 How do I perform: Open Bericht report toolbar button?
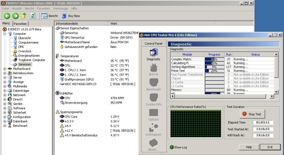[49, 16]
